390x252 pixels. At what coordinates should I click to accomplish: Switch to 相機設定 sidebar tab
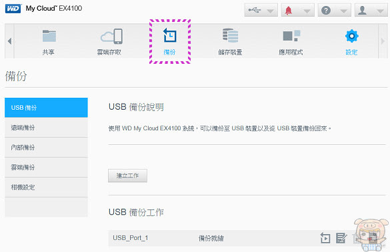(46, 188)
